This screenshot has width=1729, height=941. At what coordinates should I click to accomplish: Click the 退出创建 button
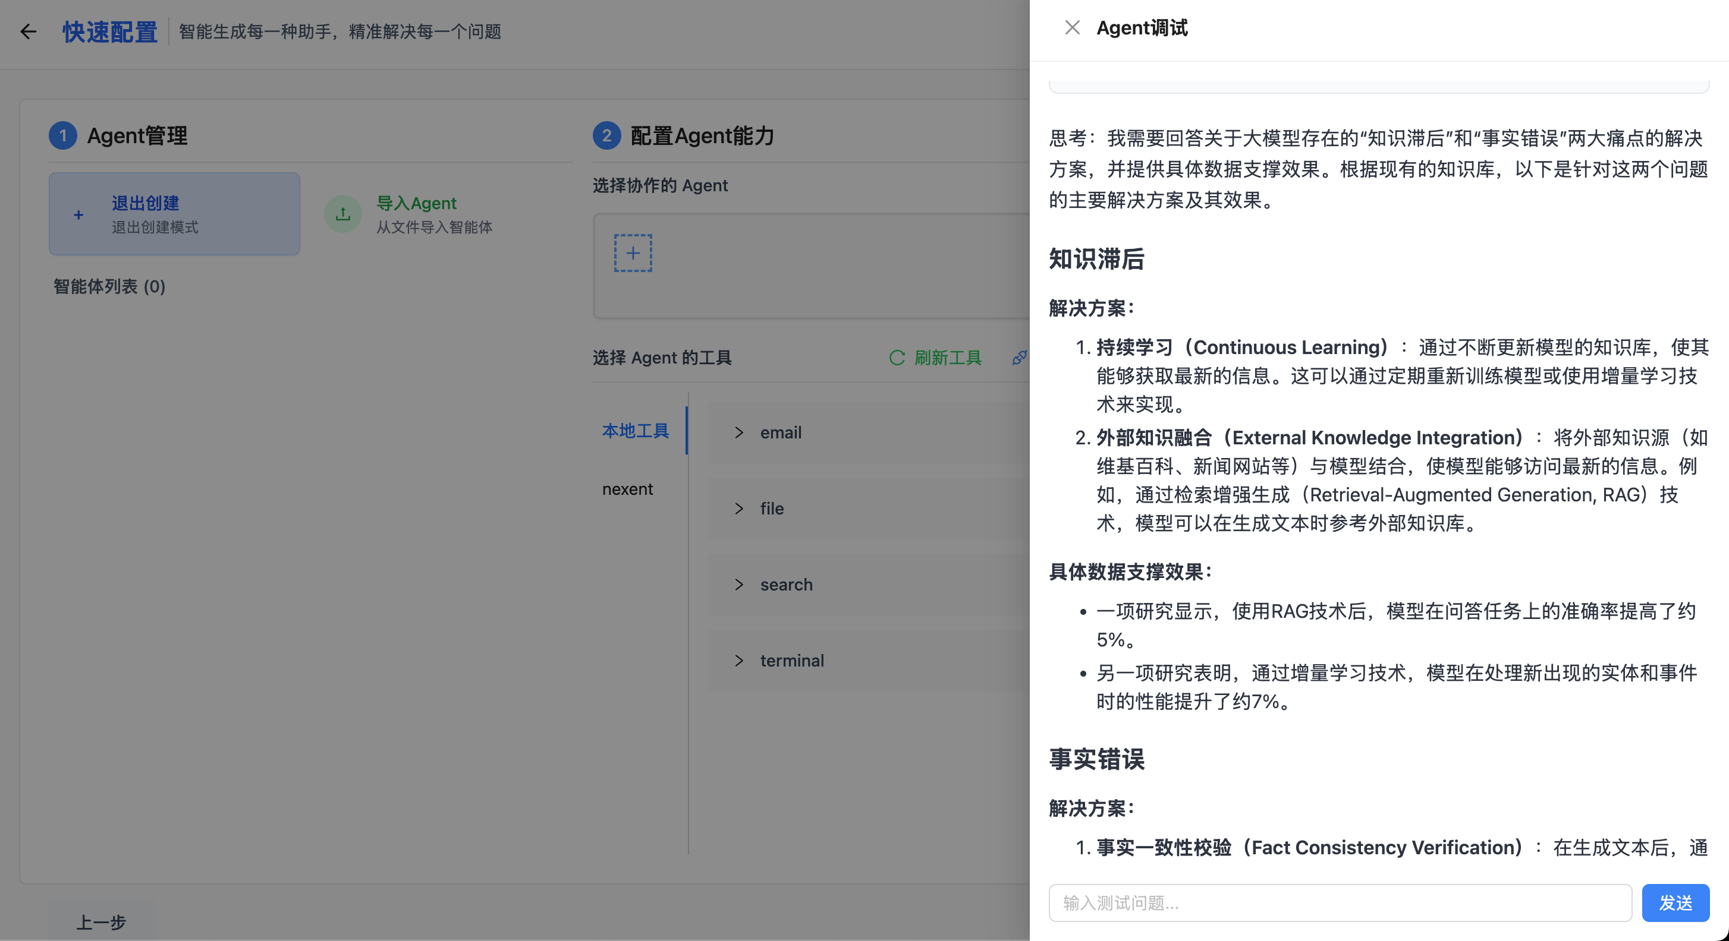pyautogui.click(x=175, y=214)
